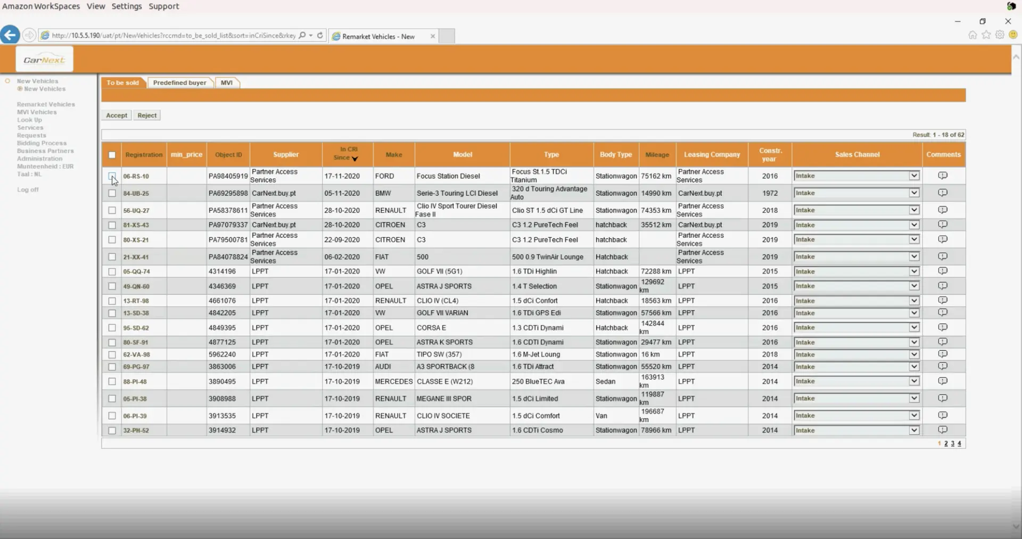Viewport: 1022px width, 539px height.
Task: Click the CarNext logo
Action: [x=44, y=60]
